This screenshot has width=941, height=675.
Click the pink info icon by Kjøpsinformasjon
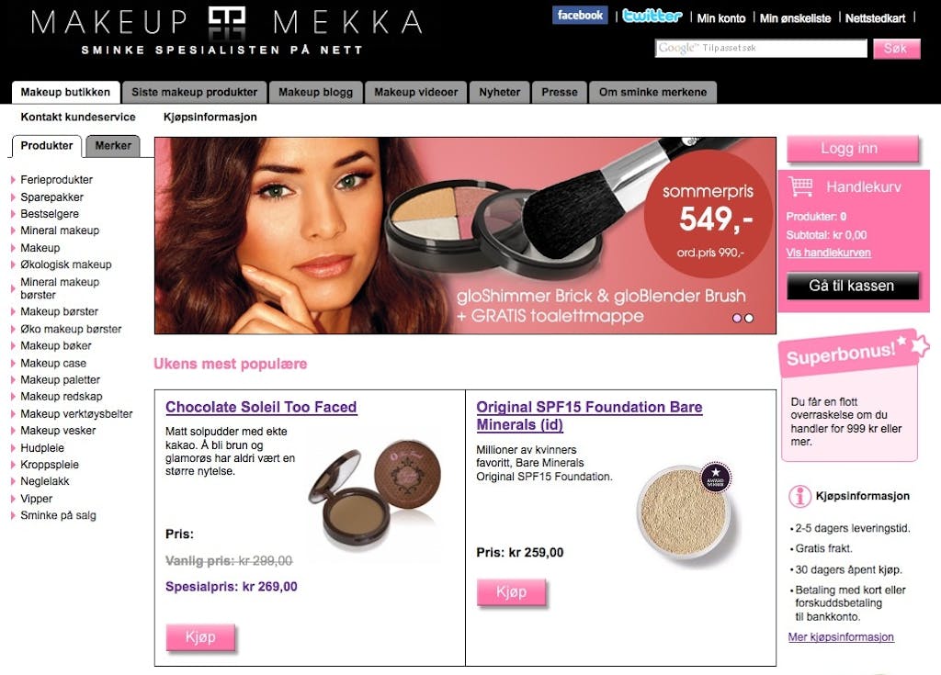(799, 496)
